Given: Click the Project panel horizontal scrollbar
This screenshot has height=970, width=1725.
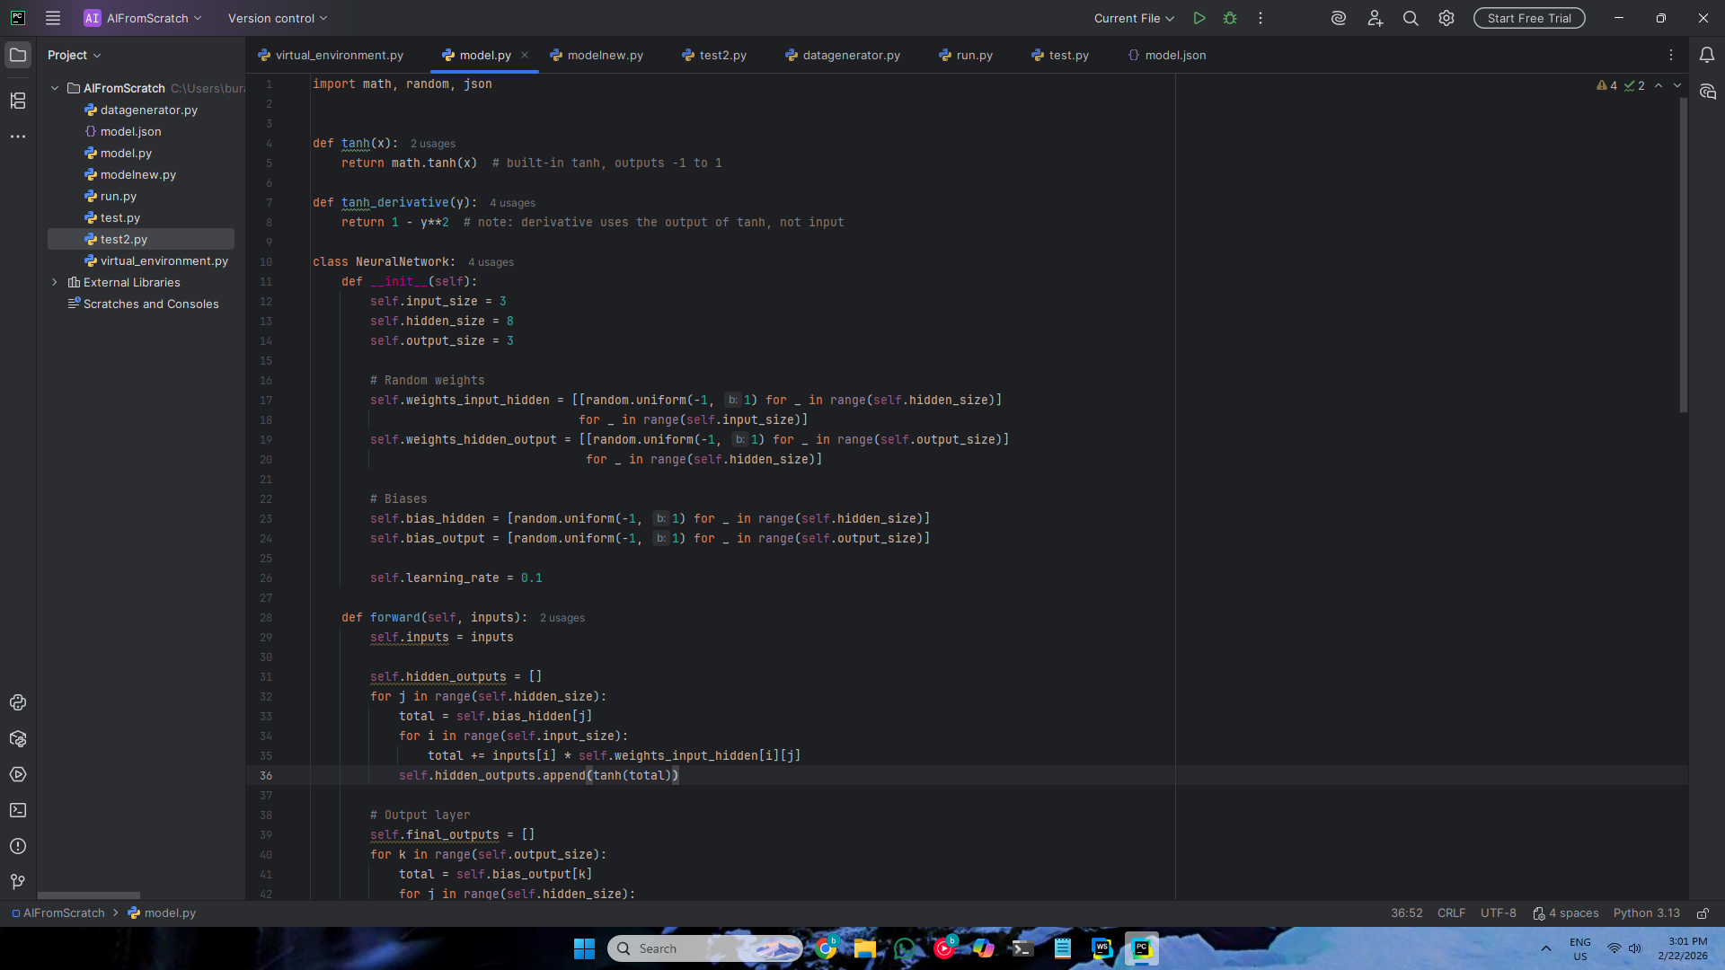Looking at the screenshot, I should [x=89, y=895].
